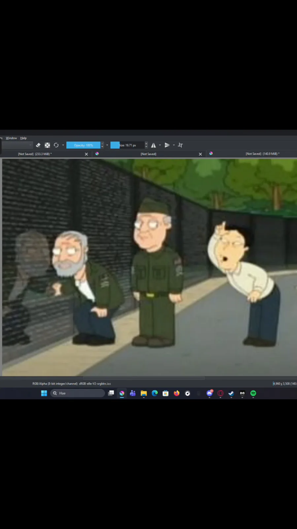Screen dimensions: 297x529
Task: Click the Size stepper arrows
Action: pos(146,145)
